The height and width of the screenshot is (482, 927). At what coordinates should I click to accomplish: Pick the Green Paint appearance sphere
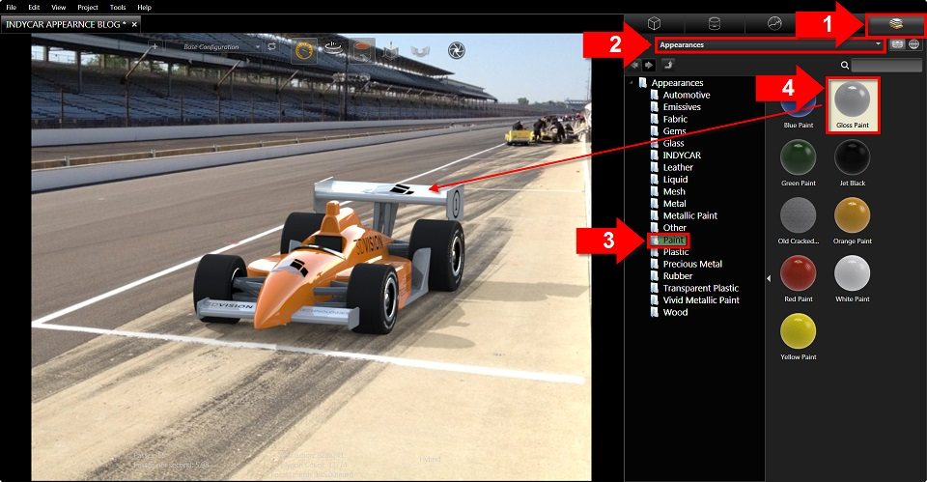click(x=799, y=156)
